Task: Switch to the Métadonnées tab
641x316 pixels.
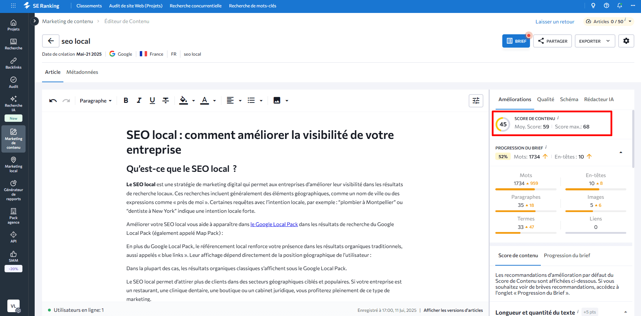Action: click(x=82, y=72)
